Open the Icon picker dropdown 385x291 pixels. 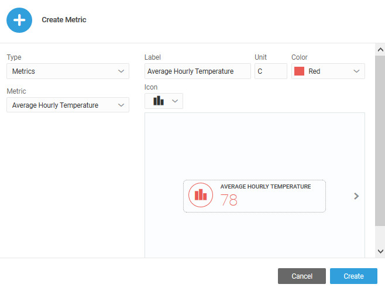tap(164, 101)
